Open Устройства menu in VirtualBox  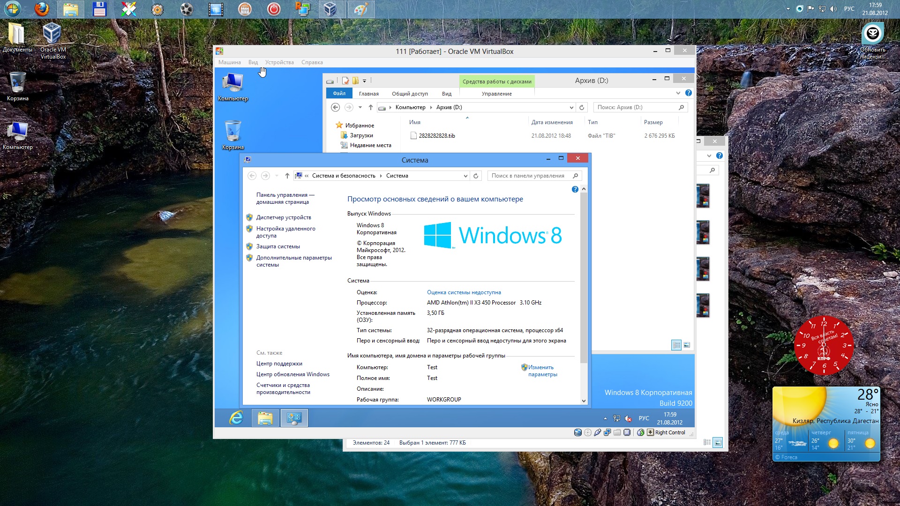tap(279, 62)
